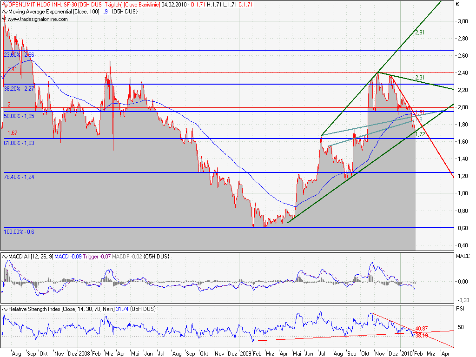Select the globe icon beside tradesignalonline.com
Screen dimensions: 476x357
click(x=4, y=20)
